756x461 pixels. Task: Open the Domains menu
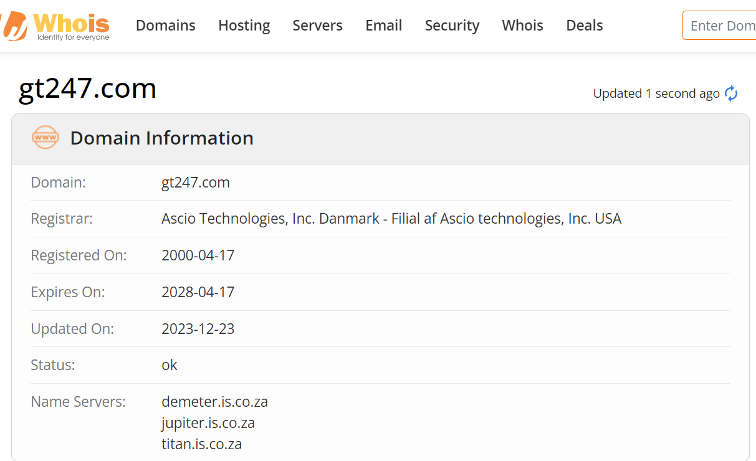pyautogui.click(x=166, y=26)
